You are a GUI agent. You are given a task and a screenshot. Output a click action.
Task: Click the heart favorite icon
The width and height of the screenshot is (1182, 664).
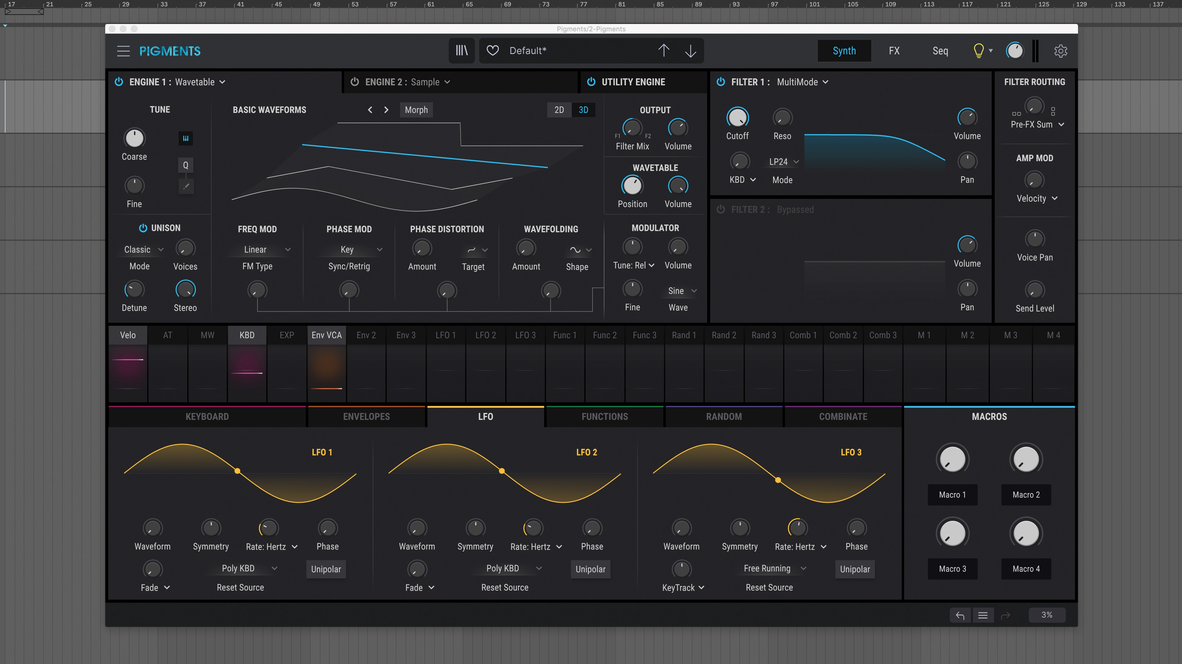[492, 50]
